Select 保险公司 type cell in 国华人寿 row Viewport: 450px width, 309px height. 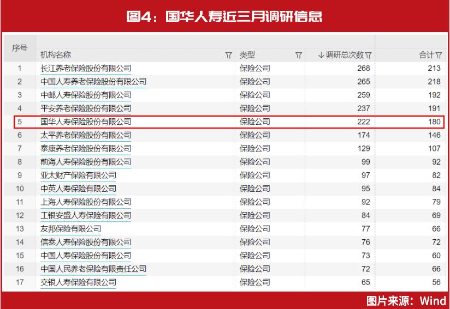tap(255, 122)
